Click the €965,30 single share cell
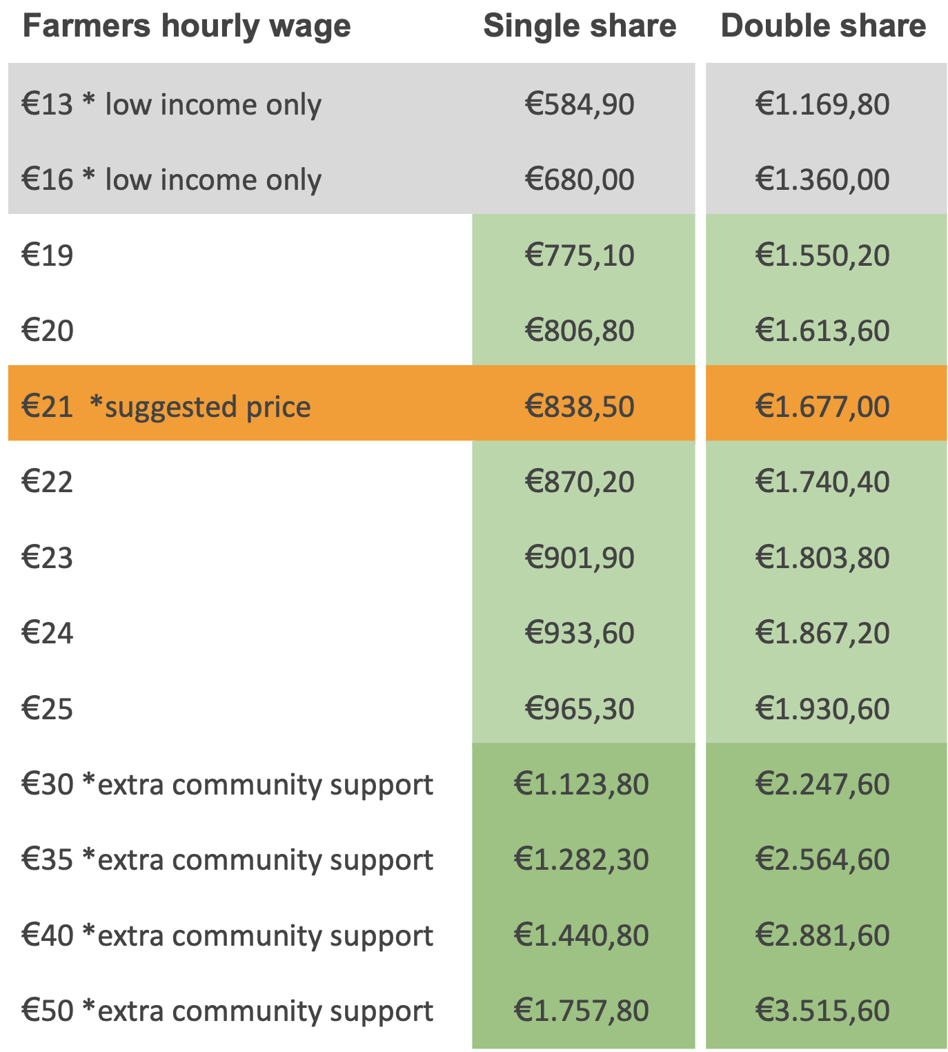This screenshot has width=948, height=1052. pyautogui.click(x=580, y=709)
